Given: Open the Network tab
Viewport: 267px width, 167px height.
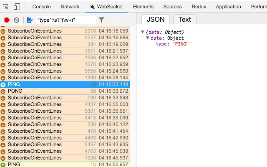Looking at the screenshot, I should (70, 7).
